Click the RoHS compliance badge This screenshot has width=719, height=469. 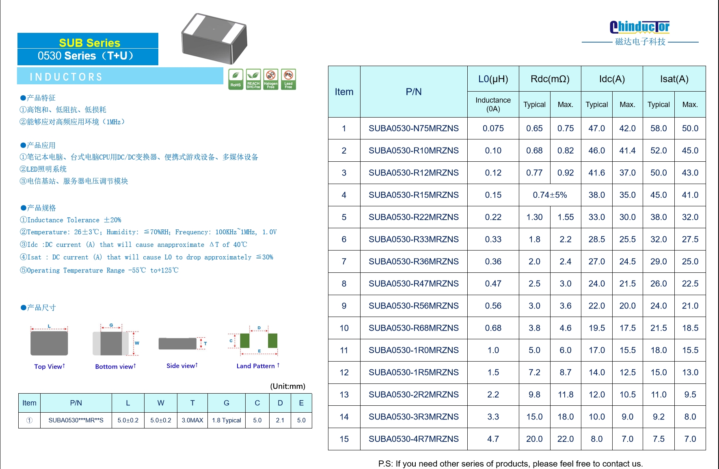pyautogui.click(x=235, y=79)
